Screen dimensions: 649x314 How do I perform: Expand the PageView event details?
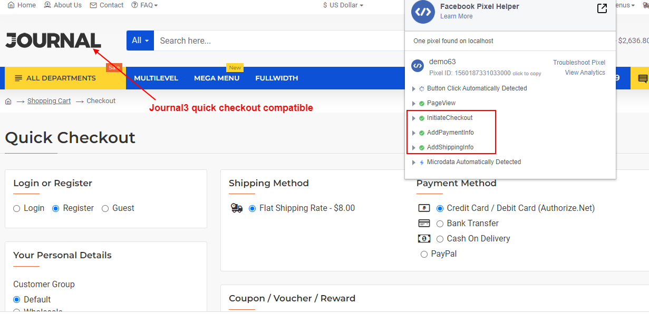tap(414, 103)
